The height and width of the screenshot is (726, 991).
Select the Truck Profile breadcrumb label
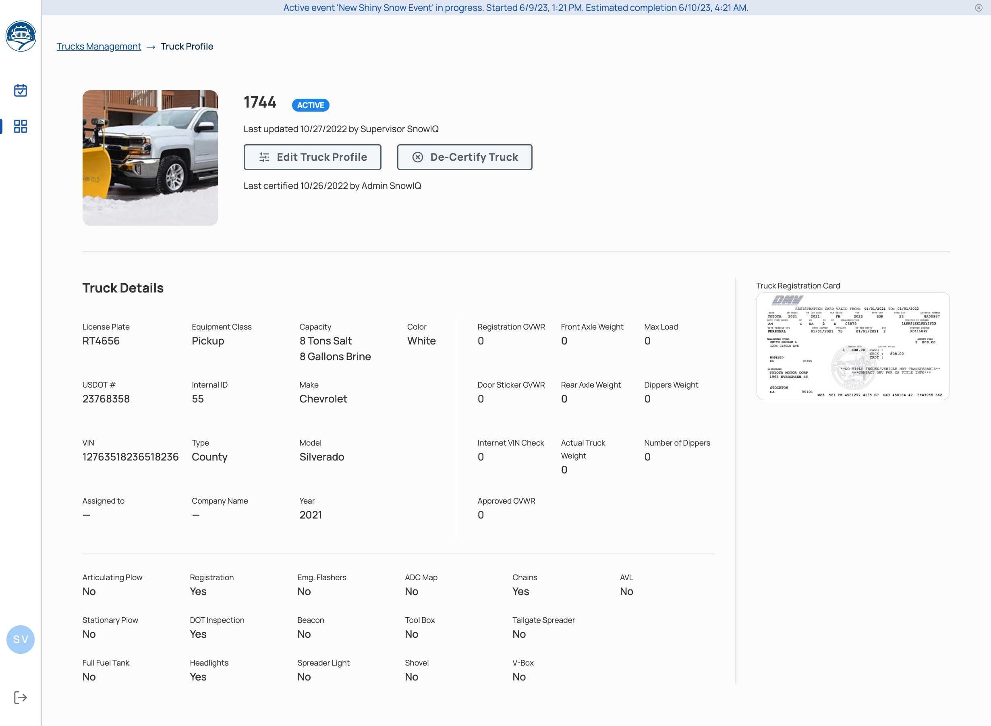[187, 46]
